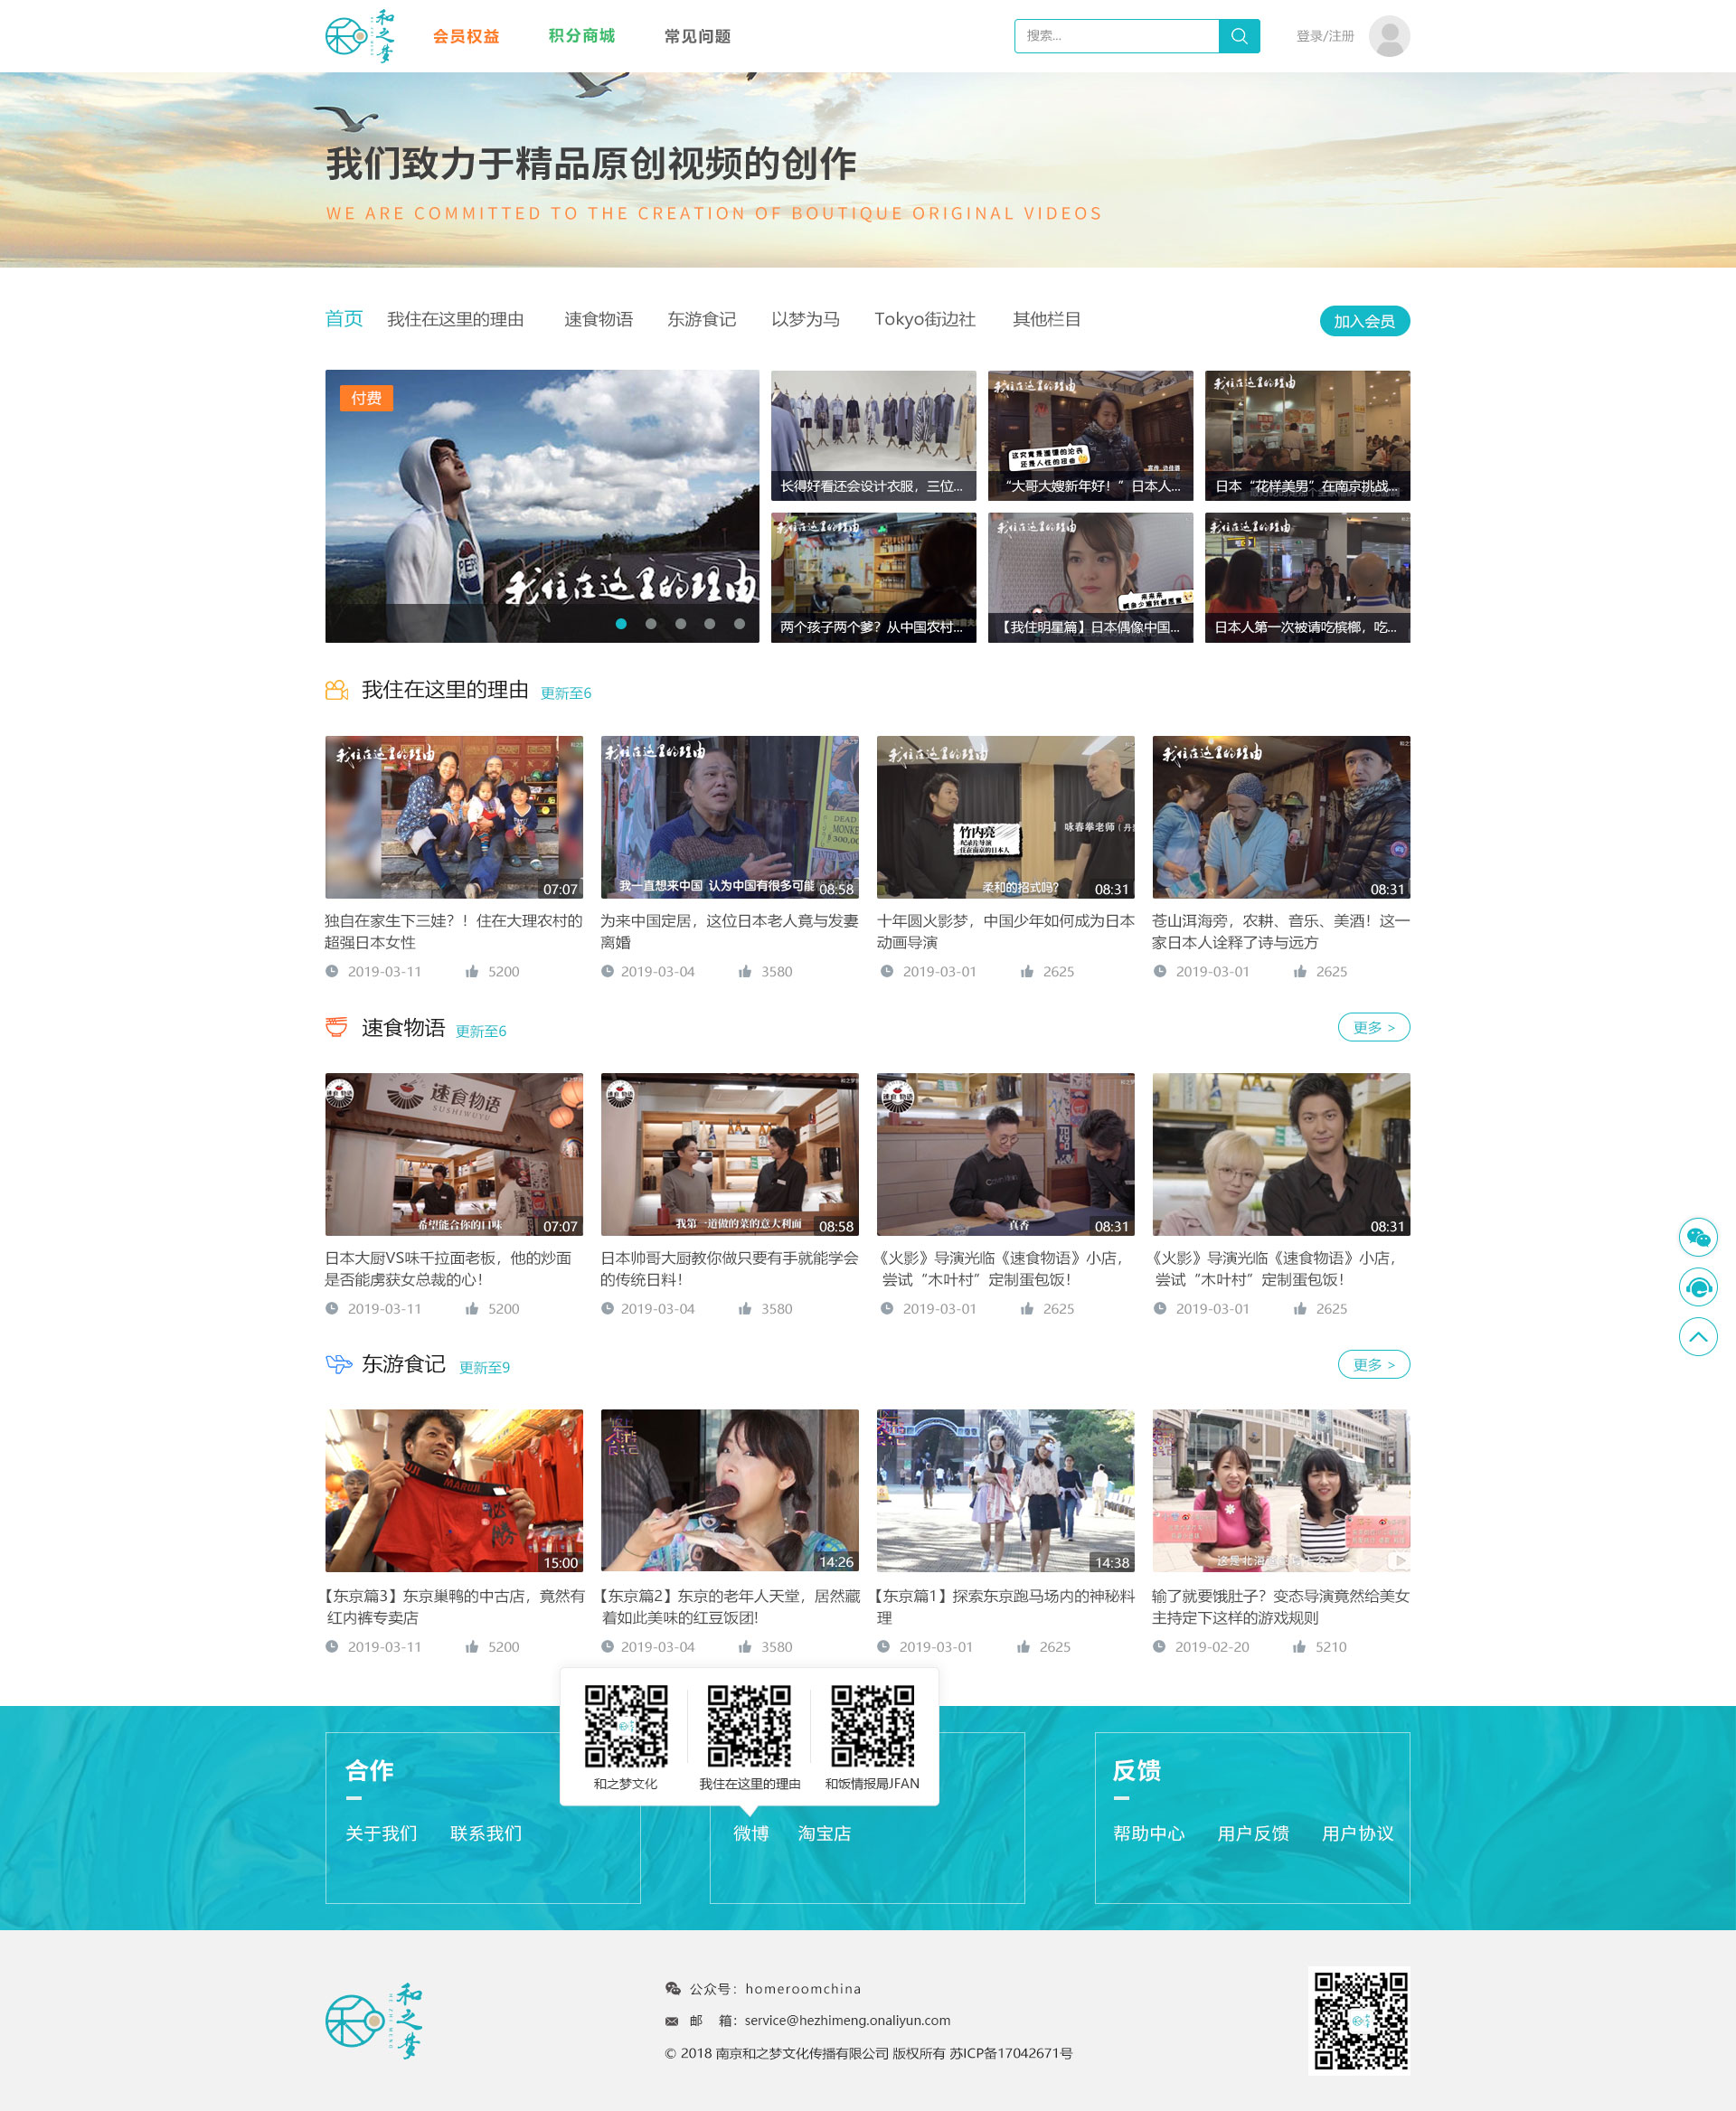This screenshot has width=1736, height=2111.
Task: Open thumbnail 日本人第一次被请吃槟榔
Action: (1307, 577)
